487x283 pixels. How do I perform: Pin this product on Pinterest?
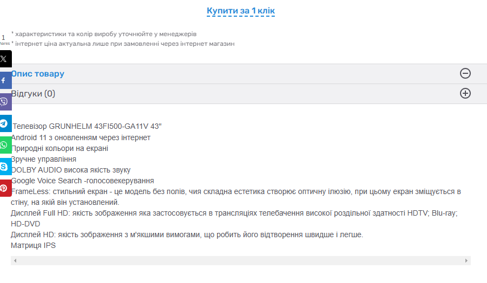pos(4,188)
